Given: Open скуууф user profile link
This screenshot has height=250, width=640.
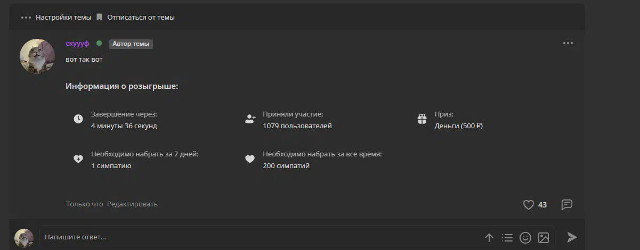Looking at the screenshot, I should (78, 44).
